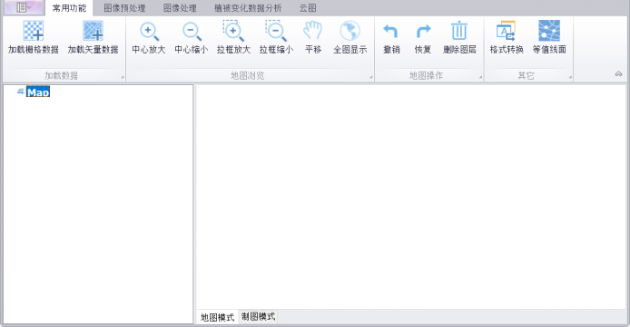Image resolution: width=630 pixels, height=327 pixels.
Task: Activate the 拉框缩小 box zoom-out tool
Action: click(276, 31)
